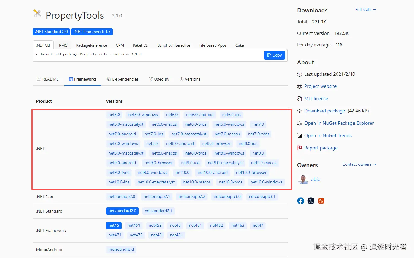The width and height of the screenshot is (414, 258).
Task: Select the net6.0-ios framework tag
Action: pos(231,115)
